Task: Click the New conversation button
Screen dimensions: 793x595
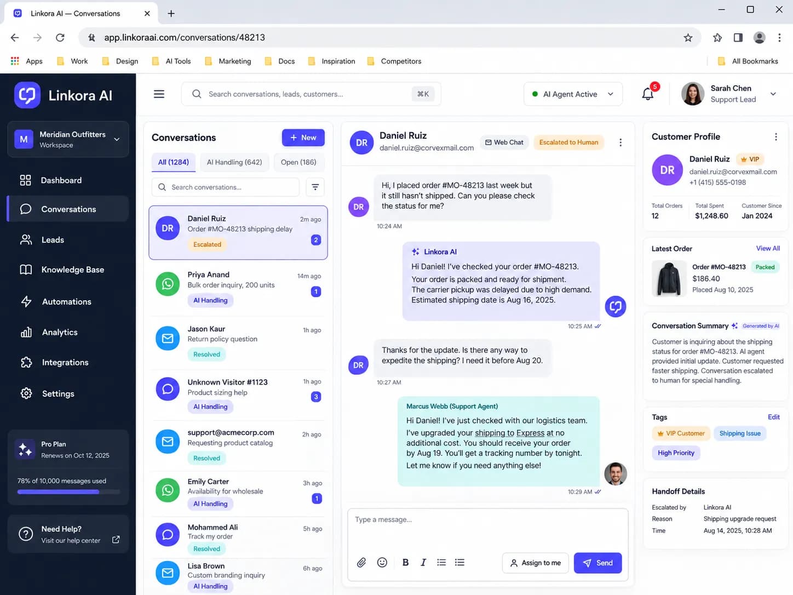Action: pos(303,138)
